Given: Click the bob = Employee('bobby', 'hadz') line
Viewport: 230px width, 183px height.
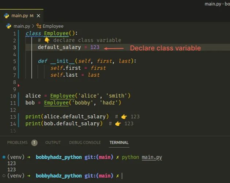Looking at the screenshot, I should [73, 103].
